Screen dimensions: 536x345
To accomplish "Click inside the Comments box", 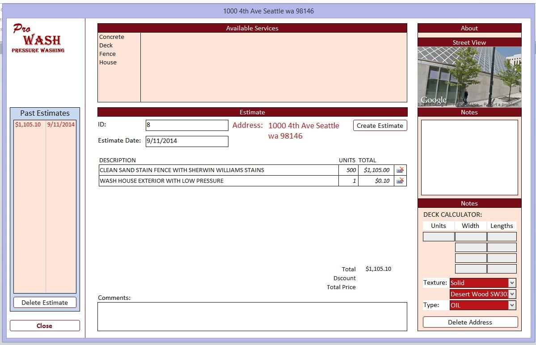I will click(253, 317).
